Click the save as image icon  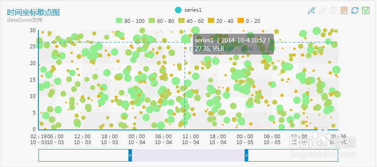tap(366, 10)
